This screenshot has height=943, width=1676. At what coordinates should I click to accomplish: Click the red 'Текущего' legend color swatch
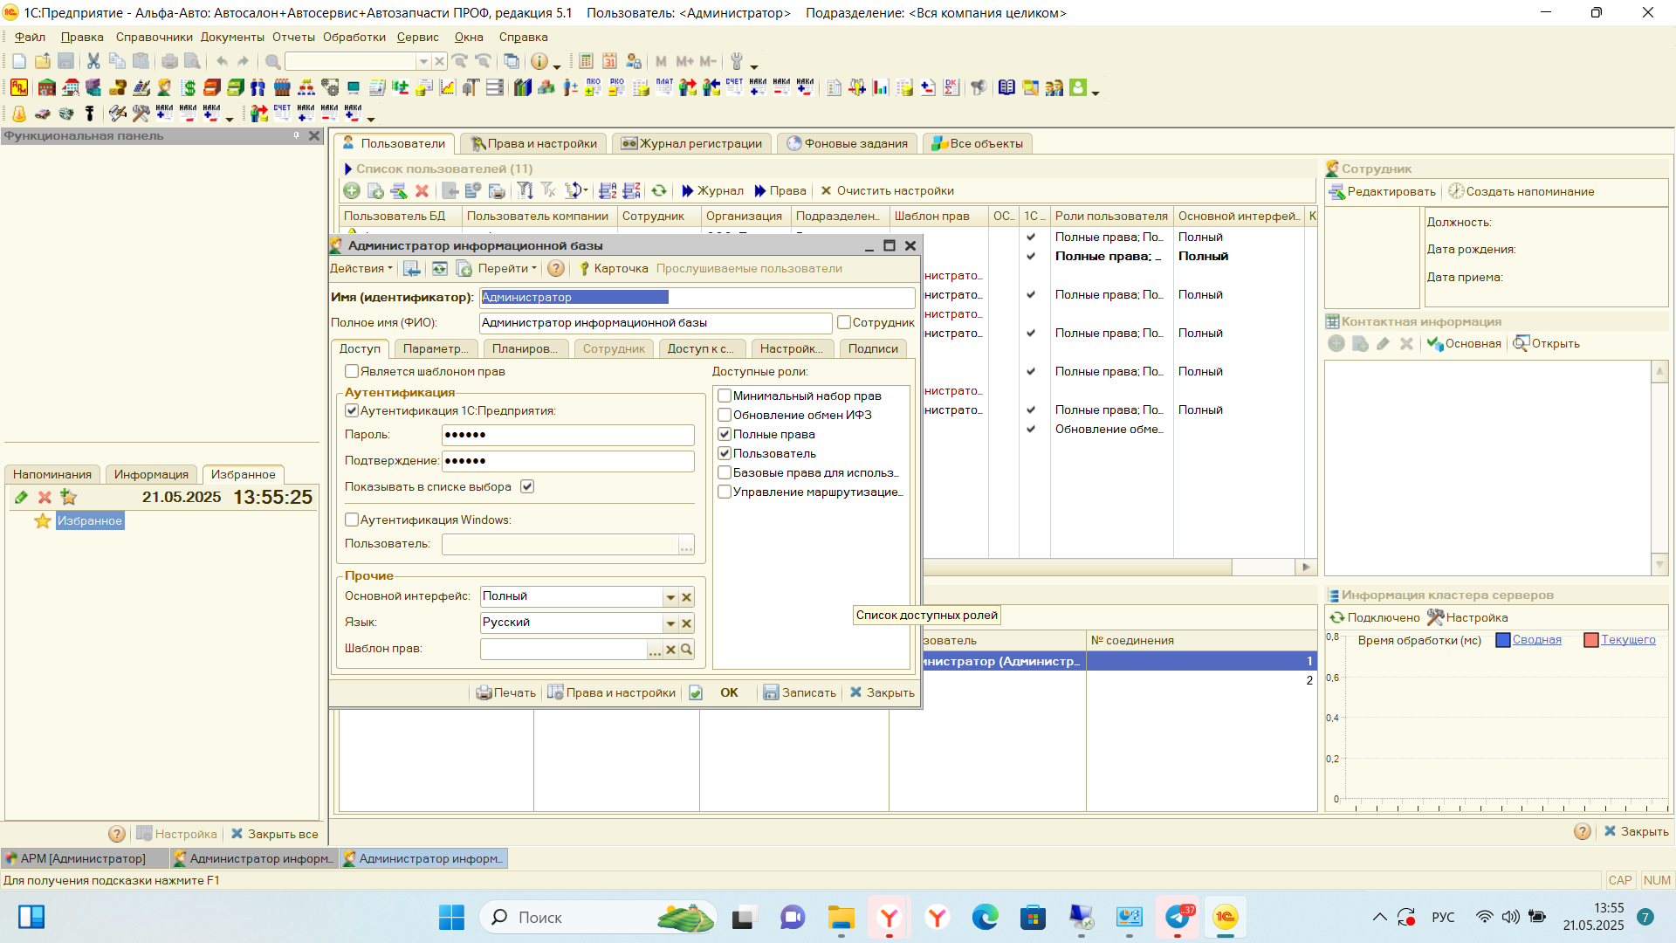(x=1590, y=640)
